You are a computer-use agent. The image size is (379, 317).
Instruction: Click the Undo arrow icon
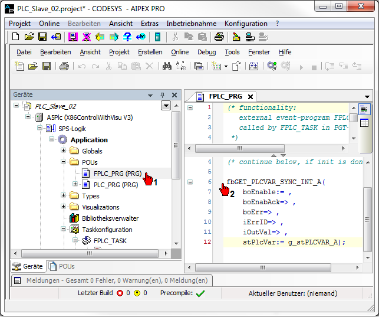(82, 66)
